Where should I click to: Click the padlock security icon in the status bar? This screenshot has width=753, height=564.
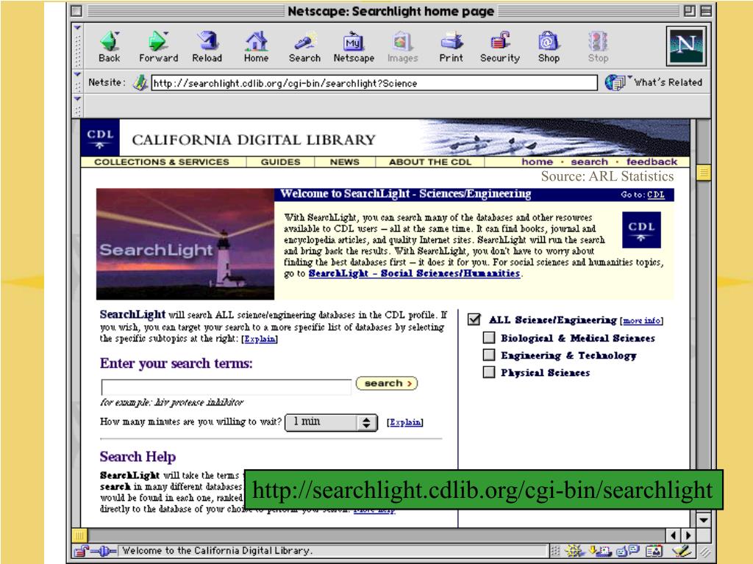click(x=81, y=551)
